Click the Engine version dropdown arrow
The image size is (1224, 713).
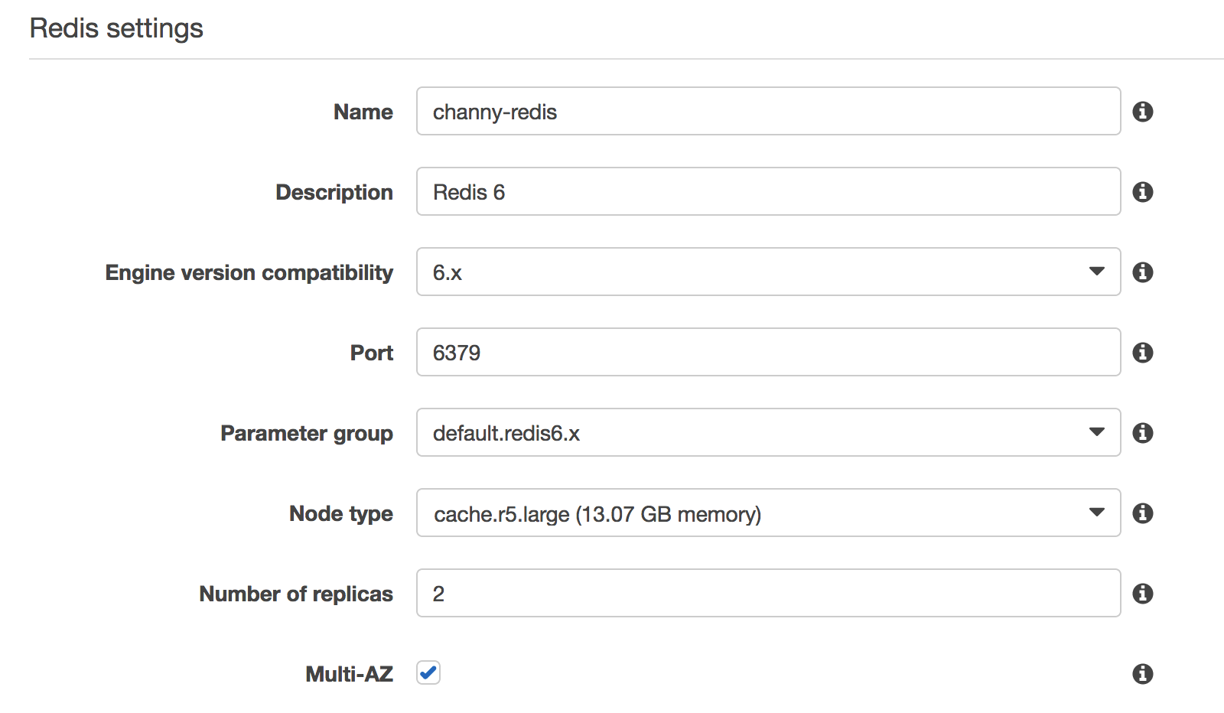coord(1097,272)
